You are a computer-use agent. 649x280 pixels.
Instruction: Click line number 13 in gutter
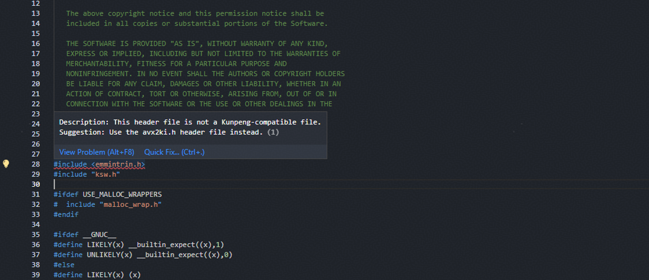(x=35, y=13)
